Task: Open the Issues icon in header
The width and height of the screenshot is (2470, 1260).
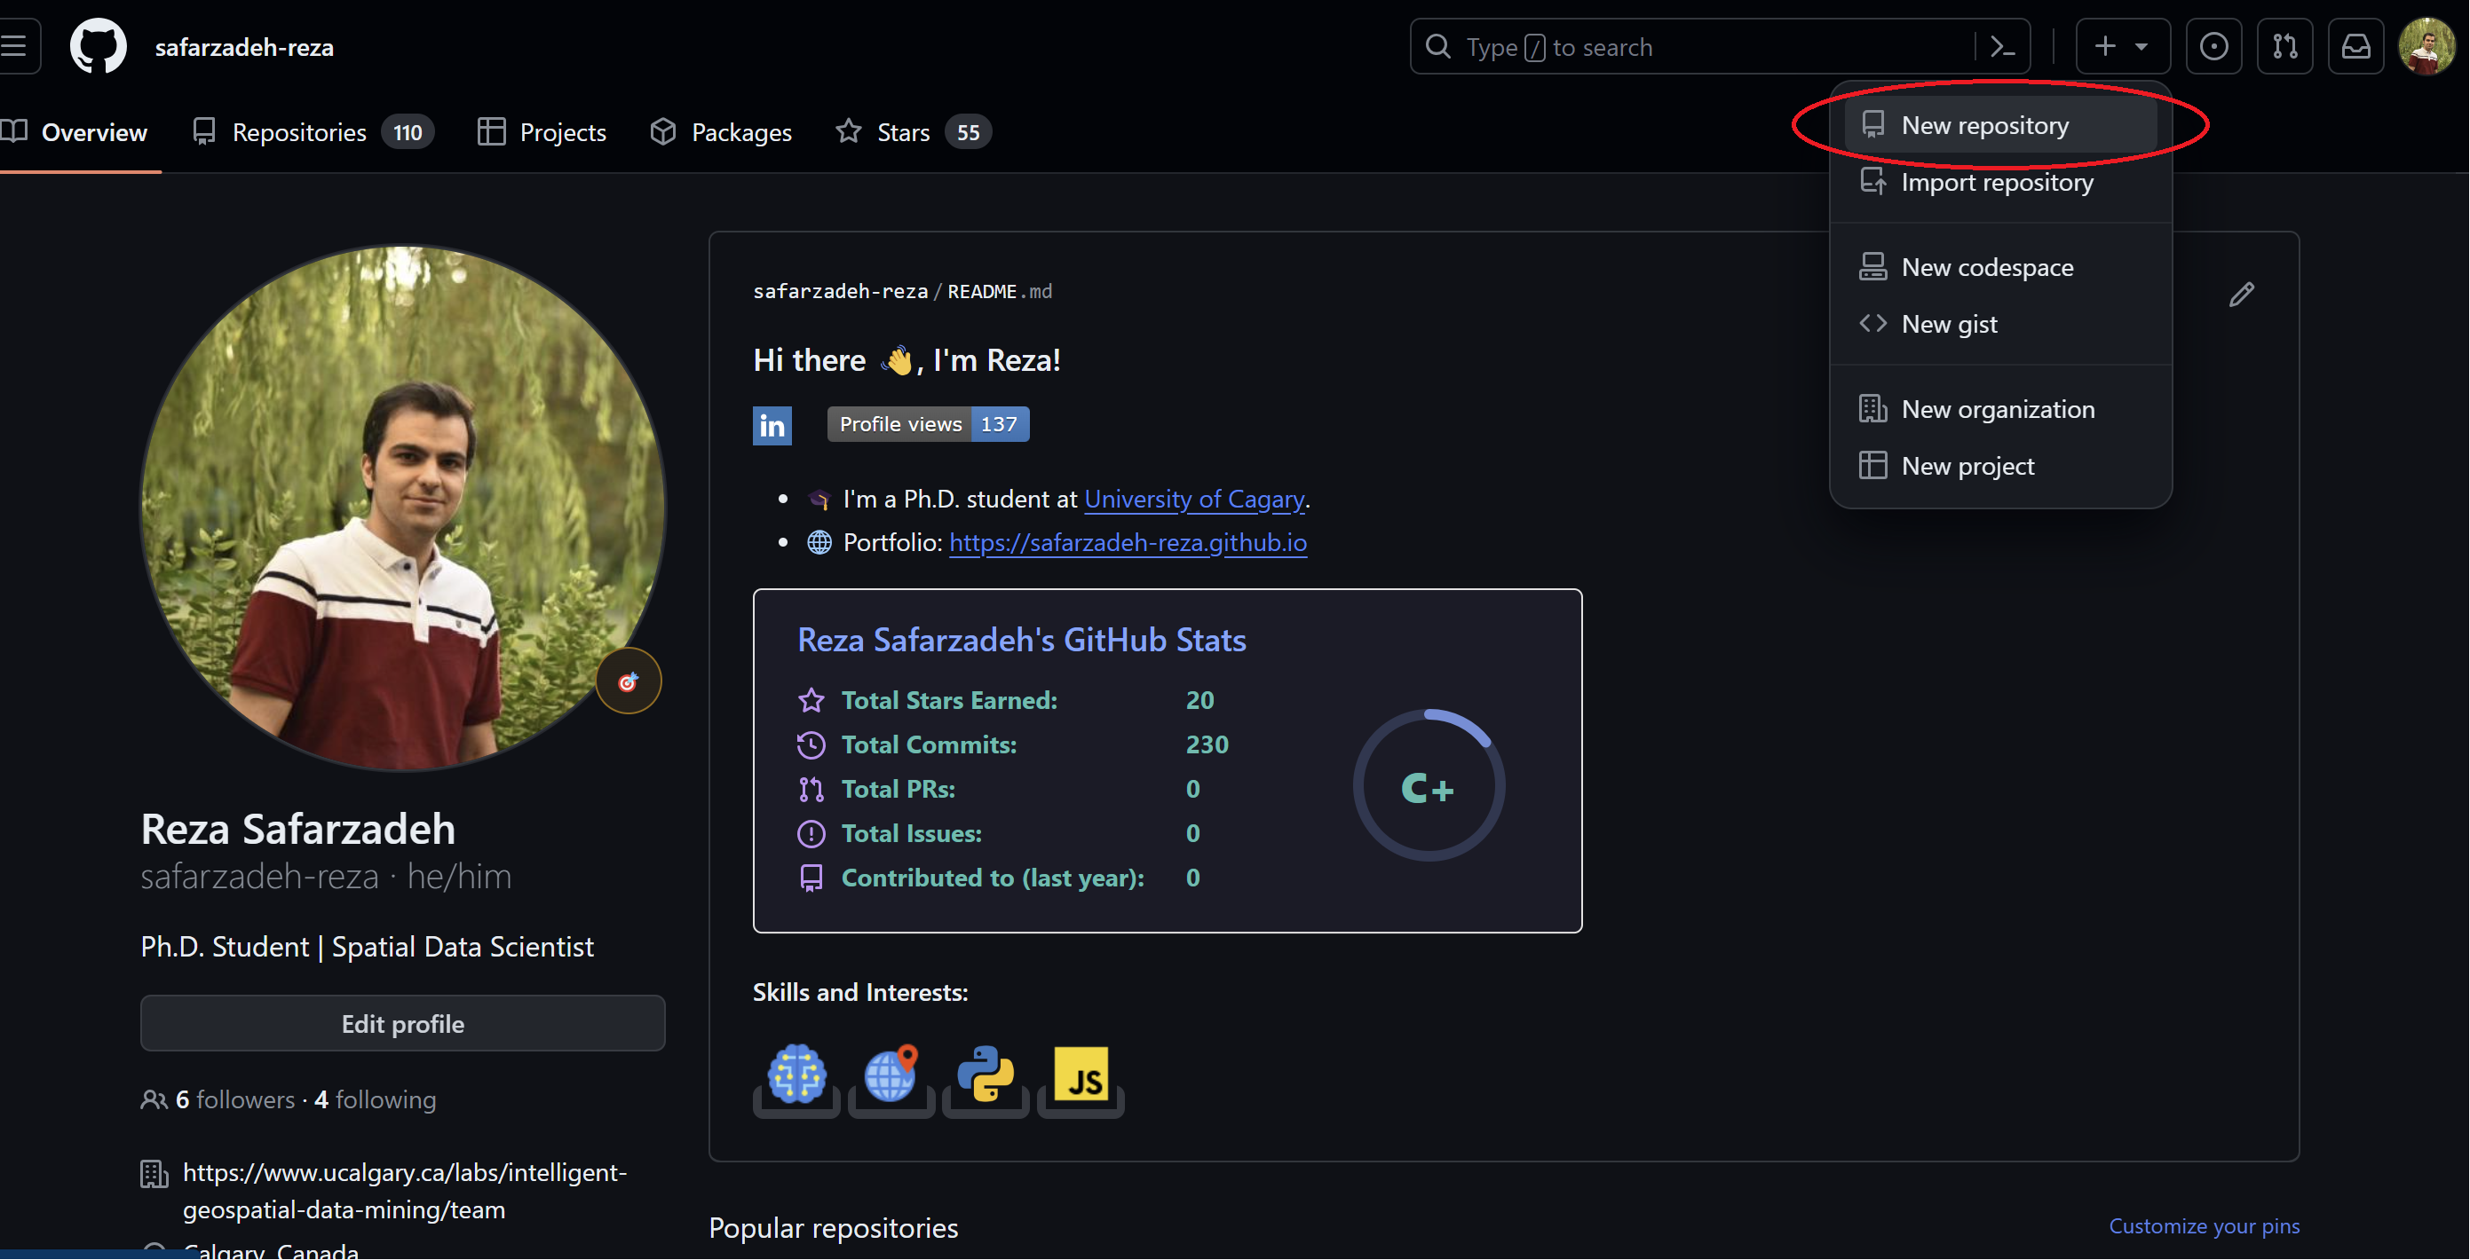Action: point(2214,46)
